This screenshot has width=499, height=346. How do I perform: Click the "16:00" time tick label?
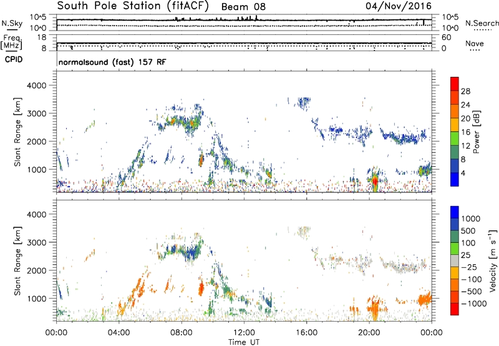pos(306,333)
